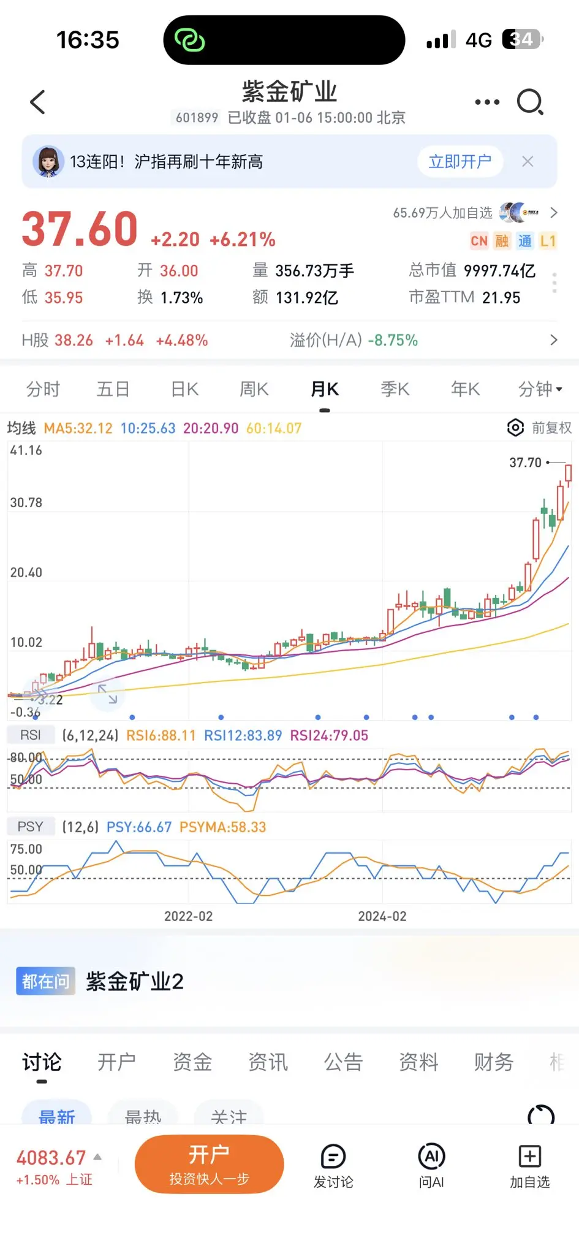The width and height of the screenshot is (579, 1256).
Task: Tap the 2024-02 date axis label
Action: click(x=382, y=916)
